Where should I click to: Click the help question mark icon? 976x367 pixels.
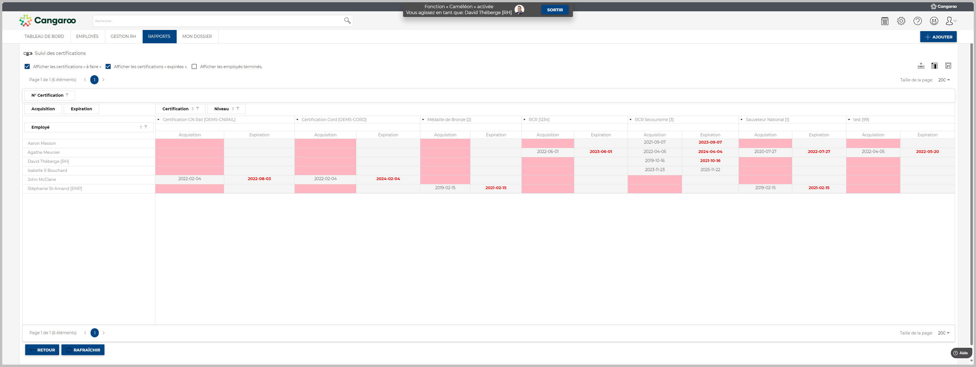tap(917, 21)
